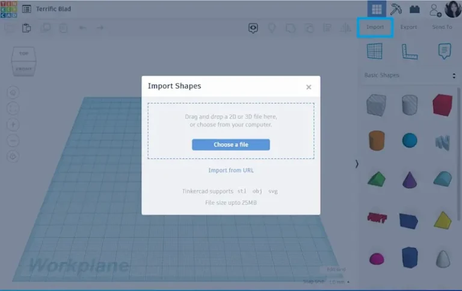Select the 3D design grid view icon
462x291 pixels.
pyautogui.click(x=377, y=9)
